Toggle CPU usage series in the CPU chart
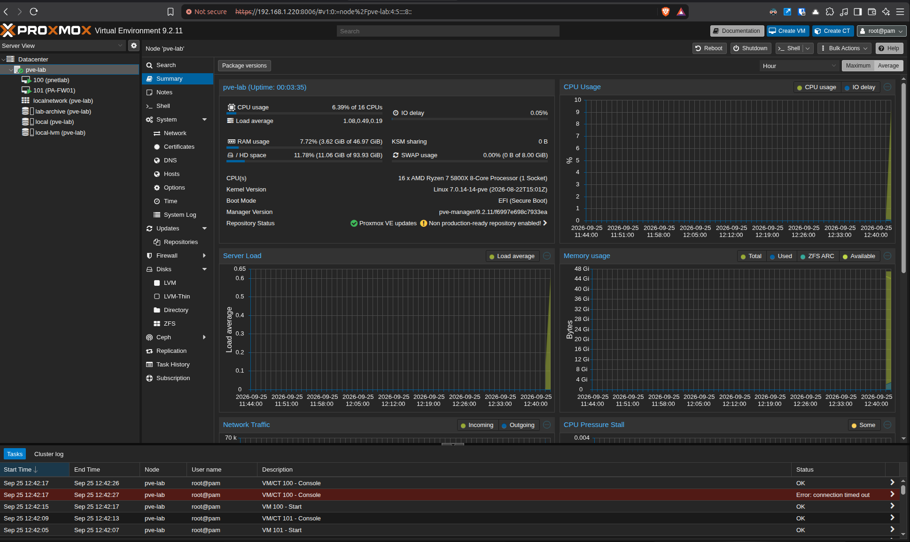Screen dimensions: 910x542 [x=817, y=87]
